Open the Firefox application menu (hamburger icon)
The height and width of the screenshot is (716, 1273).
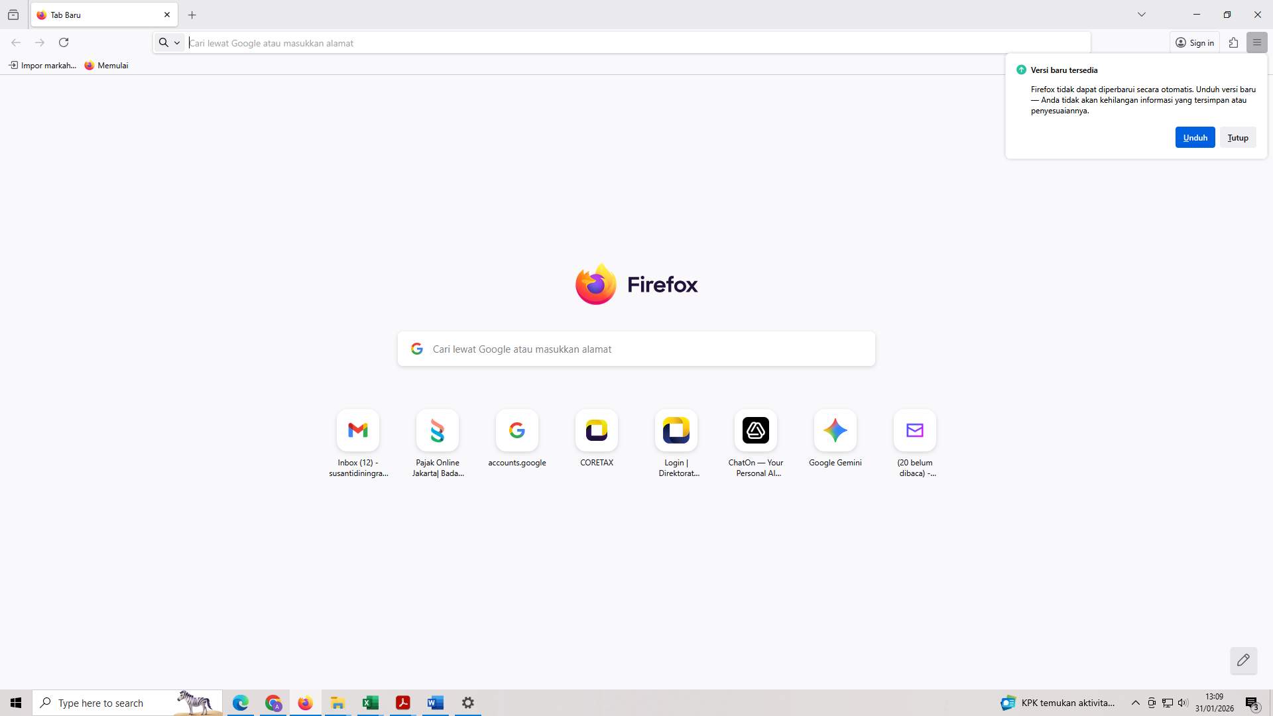point(1256,42)
